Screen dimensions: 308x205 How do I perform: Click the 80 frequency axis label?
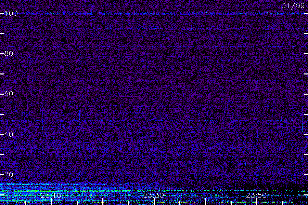pos(9,54)
